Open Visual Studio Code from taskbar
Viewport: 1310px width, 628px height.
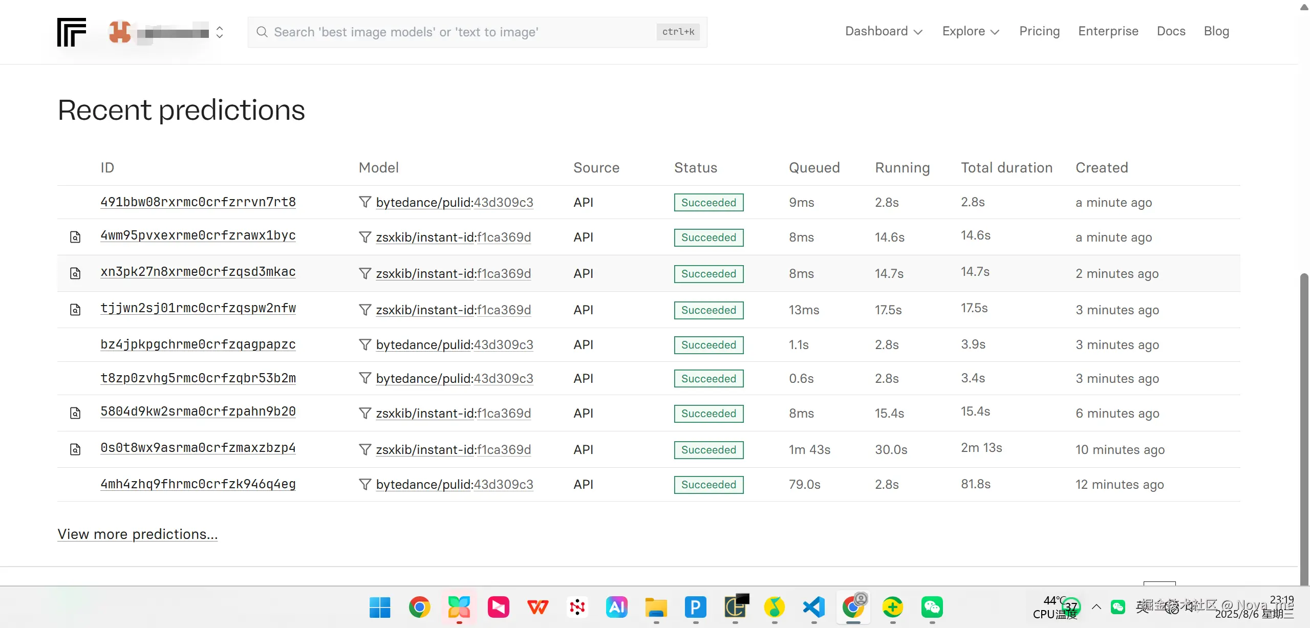(813, 608)
